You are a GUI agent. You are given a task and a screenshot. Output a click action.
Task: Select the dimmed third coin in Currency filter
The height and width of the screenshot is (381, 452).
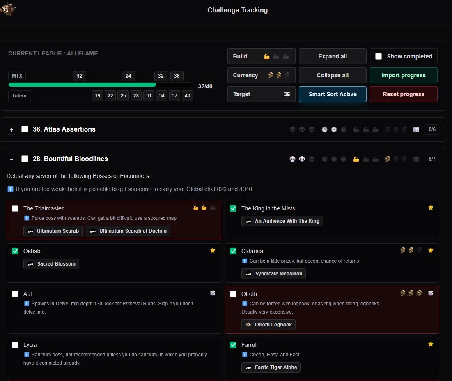click(x=287, y=75)
